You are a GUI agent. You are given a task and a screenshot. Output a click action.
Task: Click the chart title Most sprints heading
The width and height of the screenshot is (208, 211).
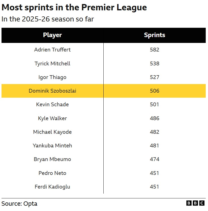[74, 8]
